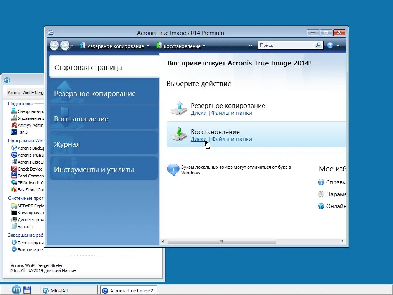Open Диспетчер задач in MInstAll list
393x295 pixels.
click(27, 219)
